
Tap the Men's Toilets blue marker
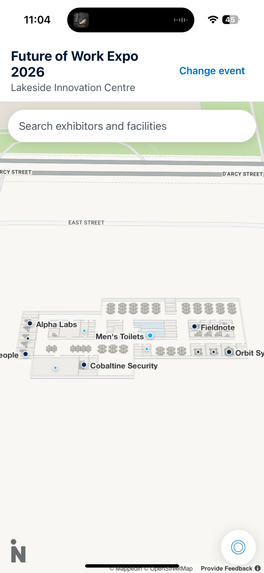pos(150,335)
